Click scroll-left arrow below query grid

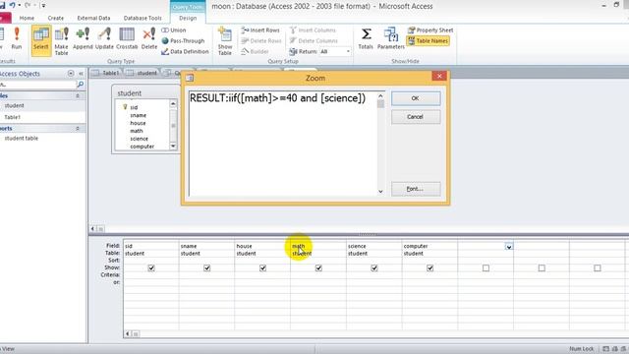coord(128,333)
